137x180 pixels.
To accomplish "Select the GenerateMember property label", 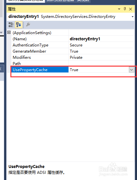I will click(x=29, y=51).
